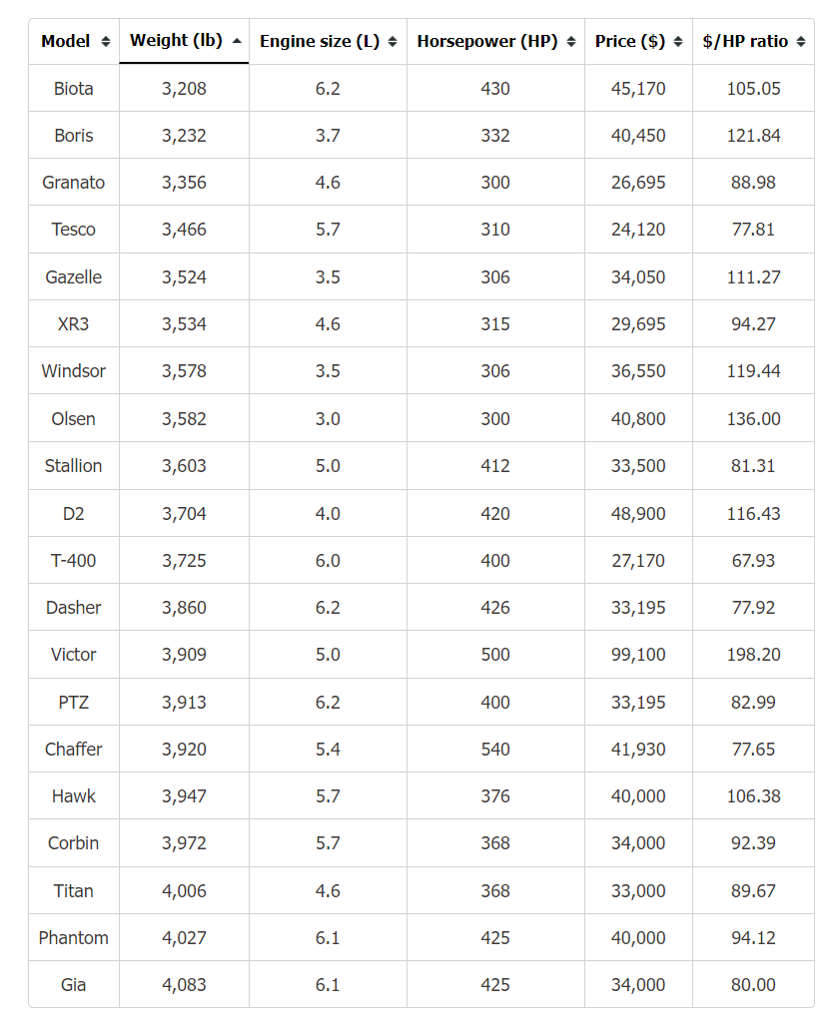This screenshot has height=1031, width=832.
Task: Click the XR3 model cell
Action: 74,323
